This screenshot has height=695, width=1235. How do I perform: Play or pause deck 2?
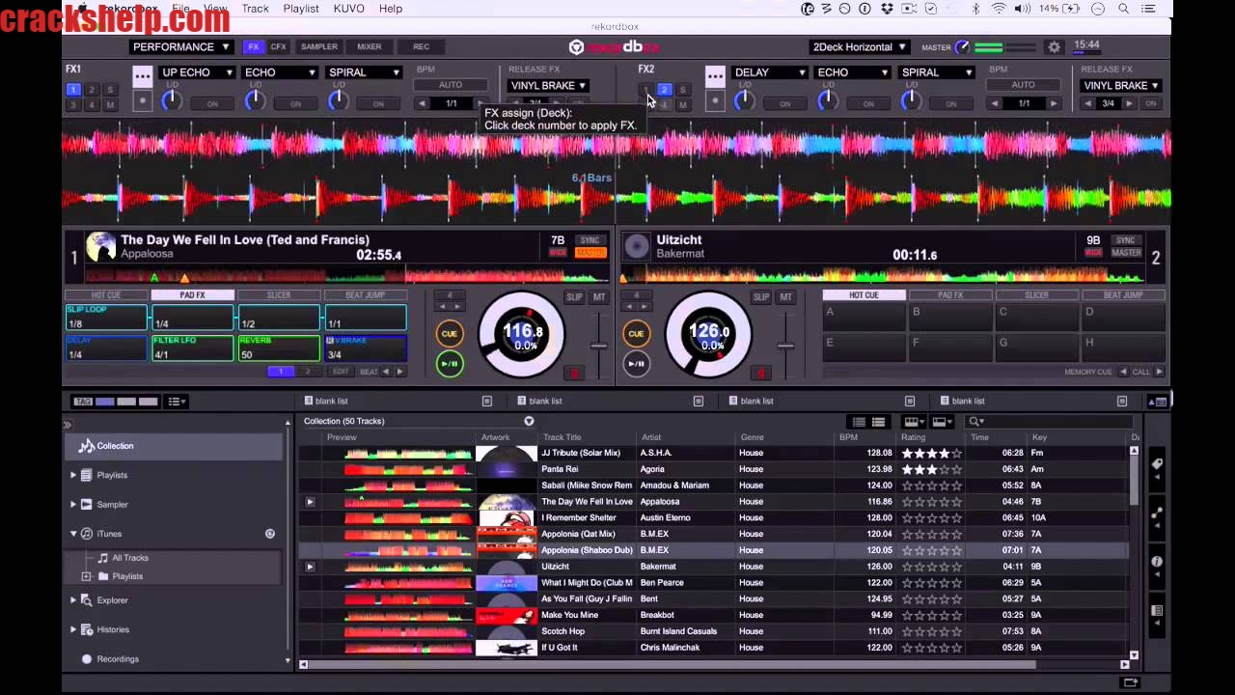click(x=636, y=364)
